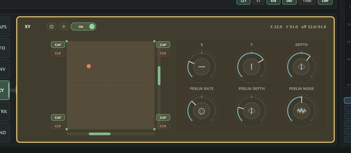This screenshot has width=351, height=153.
Task: Toggle the DRF button
Action: pos(289,1)
